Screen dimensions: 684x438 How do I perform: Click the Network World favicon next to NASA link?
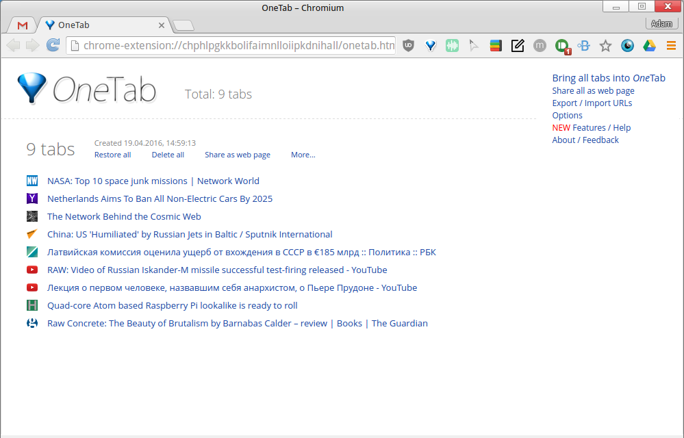pyautogui.click(x=32, y=181)
